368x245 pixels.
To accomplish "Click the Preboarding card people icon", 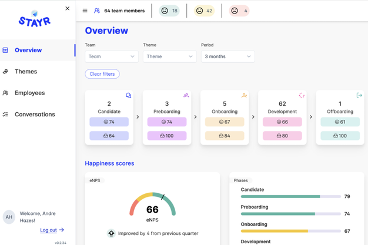I will (186, 95).
